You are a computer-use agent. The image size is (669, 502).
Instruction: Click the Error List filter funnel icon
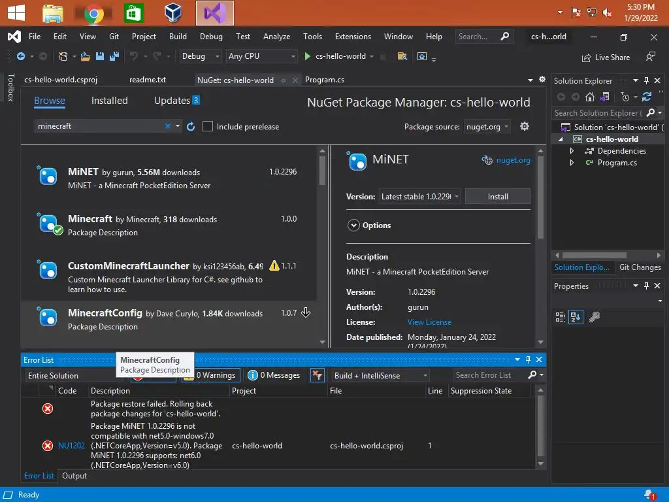tap(317, 375)
